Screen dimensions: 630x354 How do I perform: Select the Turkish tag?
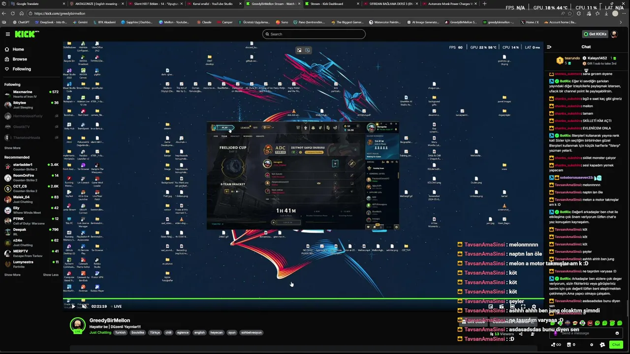(x=121, y=332)
